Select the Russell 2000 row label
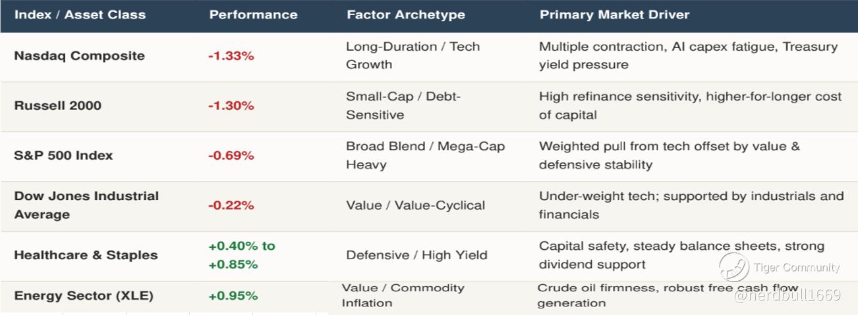 pyautogui.click(x=57, y=105)
